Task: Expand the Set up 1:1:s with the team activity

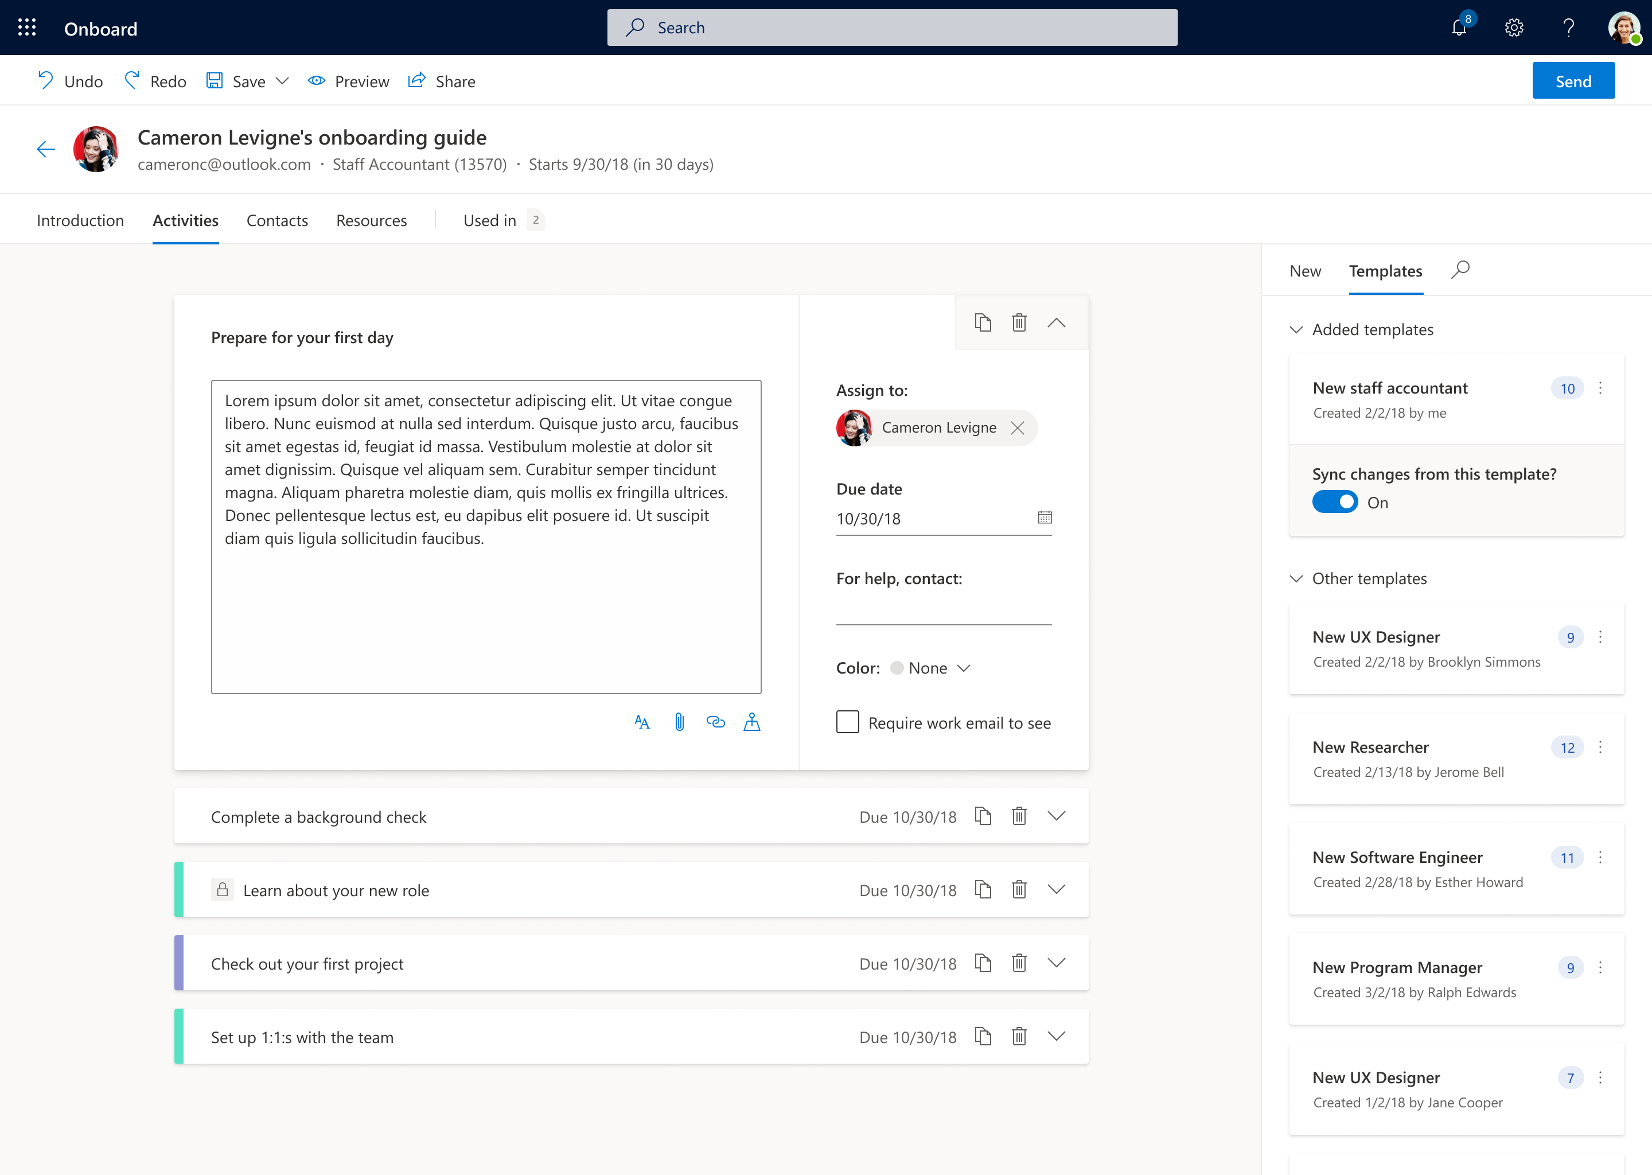Action: coord(1056,1036)
